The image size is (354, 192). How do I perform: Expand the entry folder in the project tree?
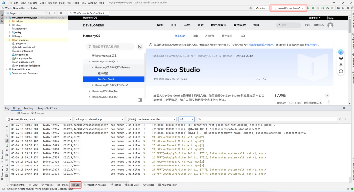(10, 32)
